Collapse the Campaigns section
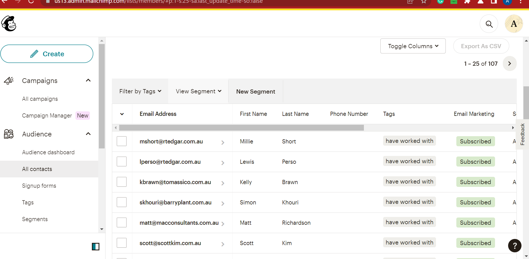 88,80
